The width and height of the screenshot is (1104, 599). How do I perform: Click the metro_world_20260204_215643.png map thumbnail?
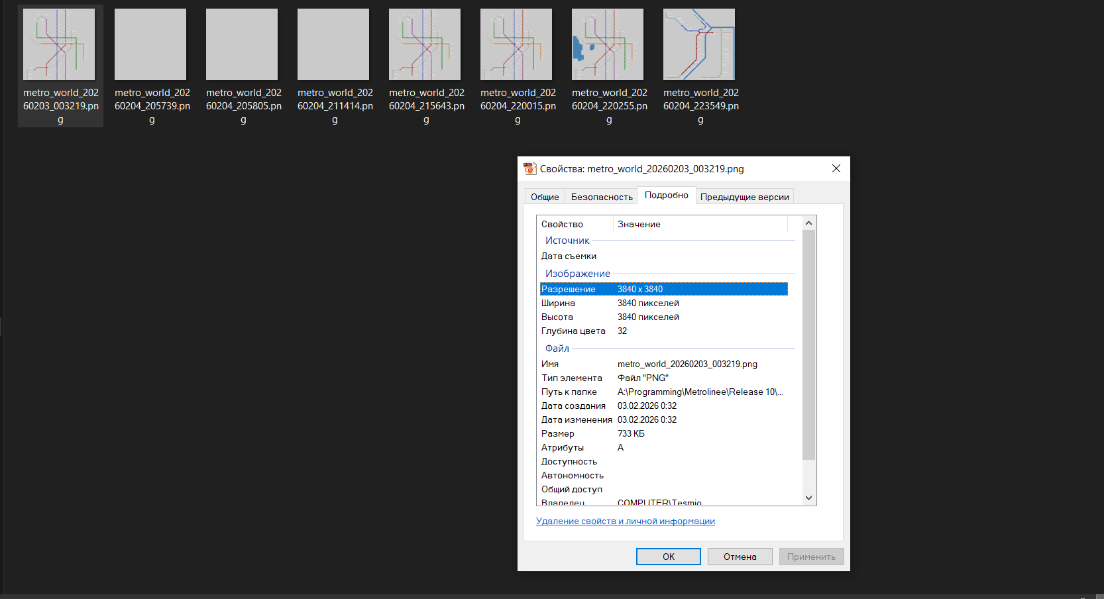click(425, 45)
